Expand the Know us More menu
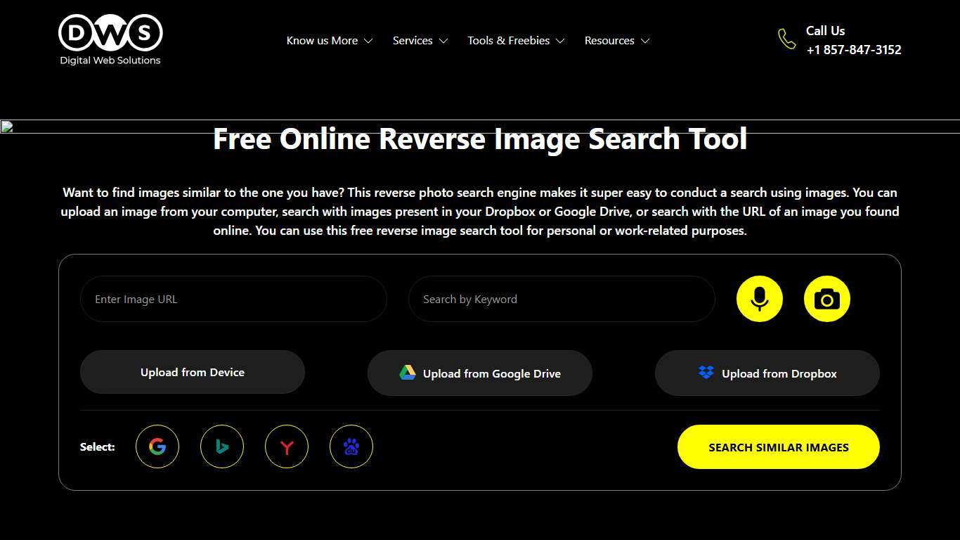The height and width of the screenshot is (540, 960). pos(329,40)
